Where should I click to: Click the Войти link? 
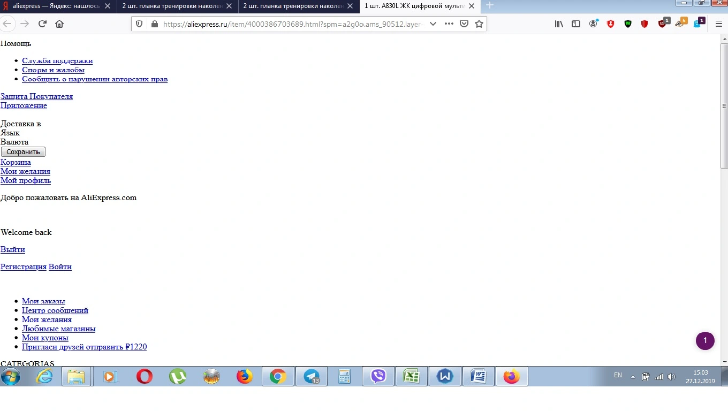point(60,267)
